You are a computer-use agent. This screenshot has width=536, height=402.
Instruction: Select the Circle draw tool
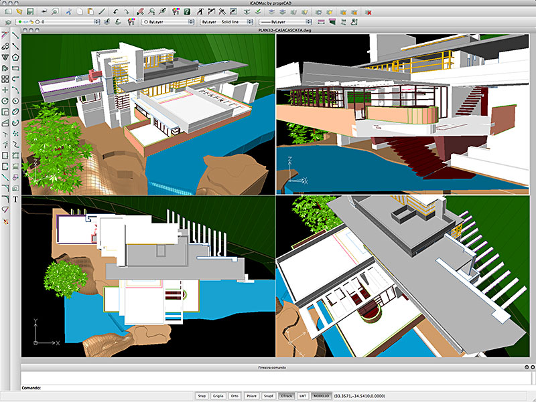tap(15, 101)
